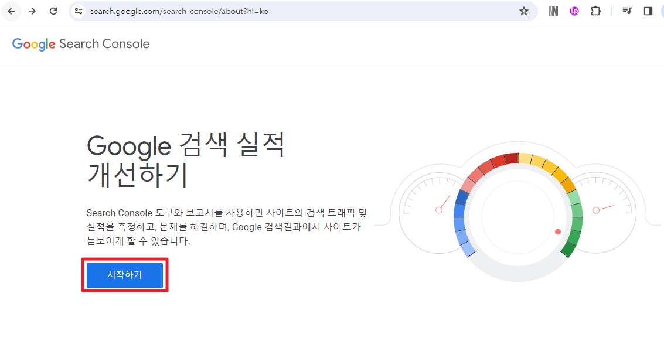Open the purple circular extension icon

pos(574,11)
